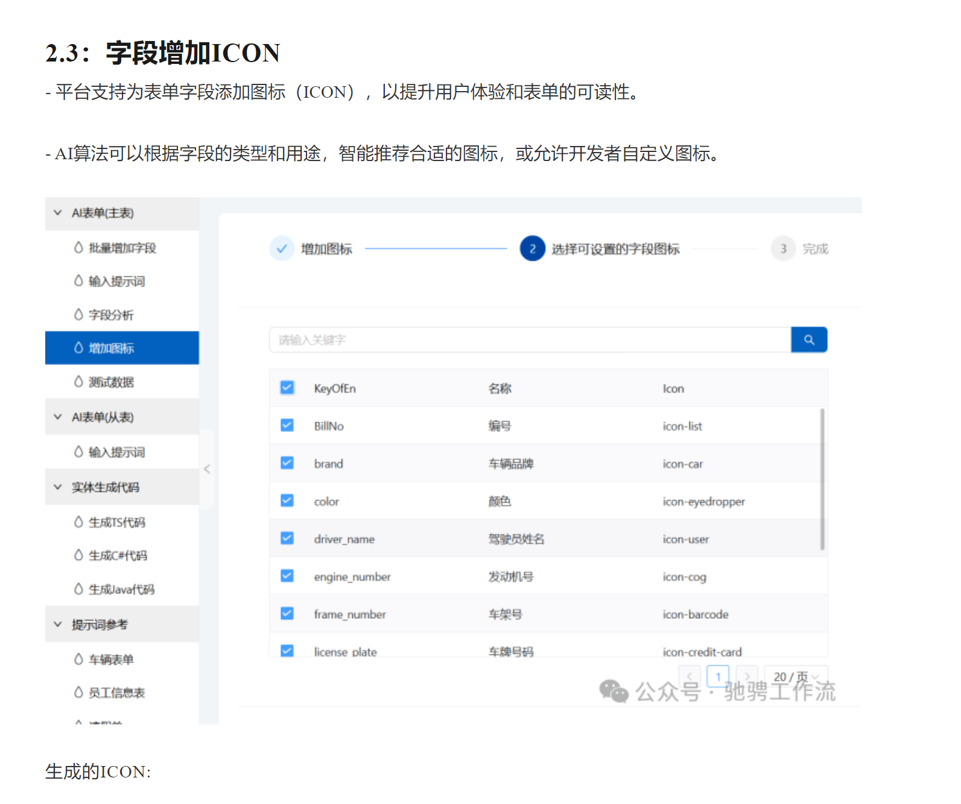Click page number 1 button

[x=718, y=676]
